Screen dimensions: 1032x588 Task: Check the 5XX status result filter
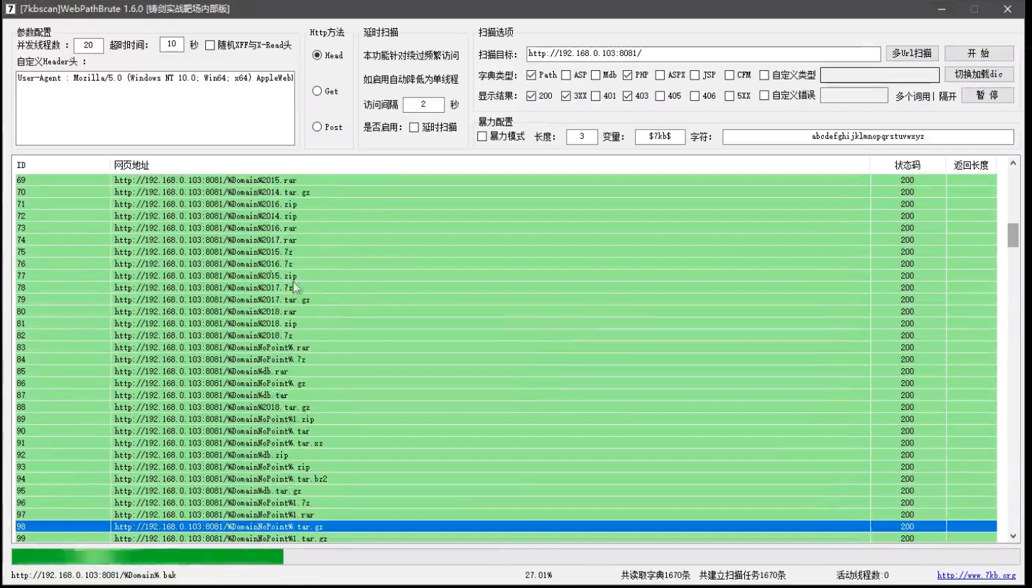729,96
